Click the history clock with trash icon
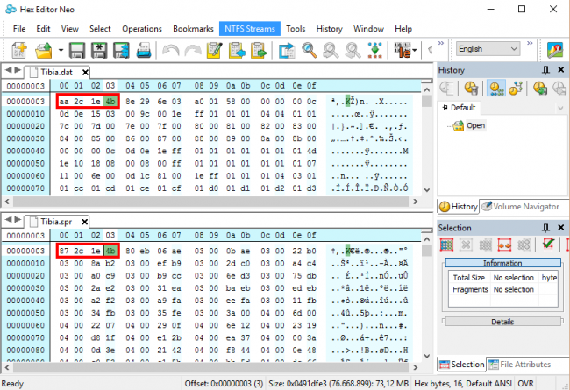This screenshot has height=390, width=570. coord(471,88)
